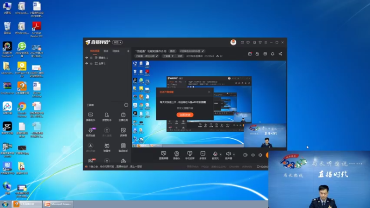Screen dimensions: 370x208
Task: Add a 直播屏幕 screen capture source
Action: coord(163,155)
